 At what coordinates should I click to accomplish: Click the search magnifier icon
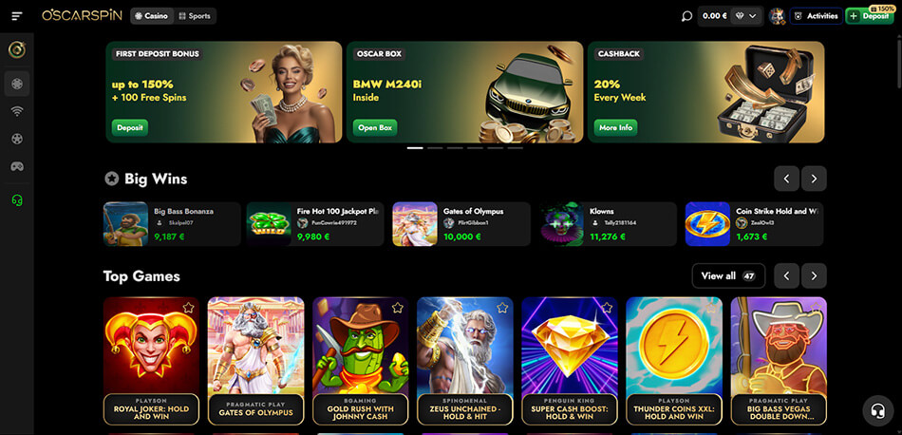686,16
